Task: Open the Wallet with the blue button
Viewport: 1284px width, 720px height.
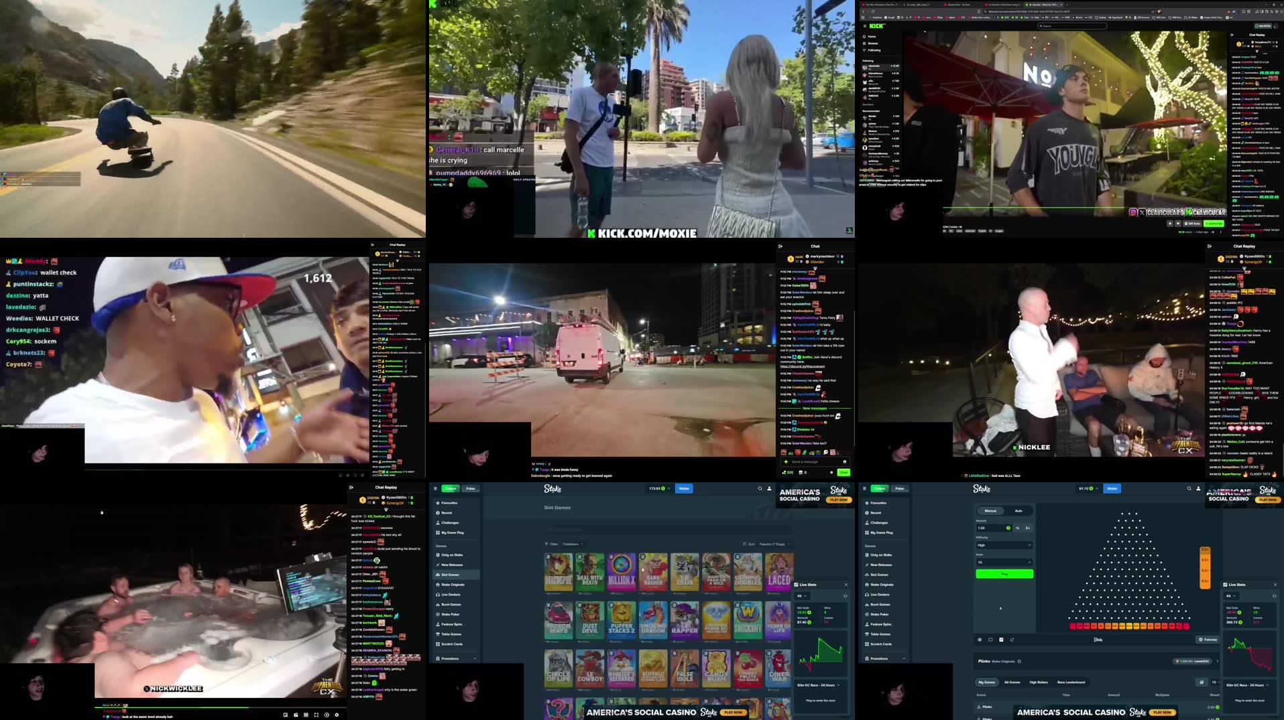Action: pos(1112,488)
